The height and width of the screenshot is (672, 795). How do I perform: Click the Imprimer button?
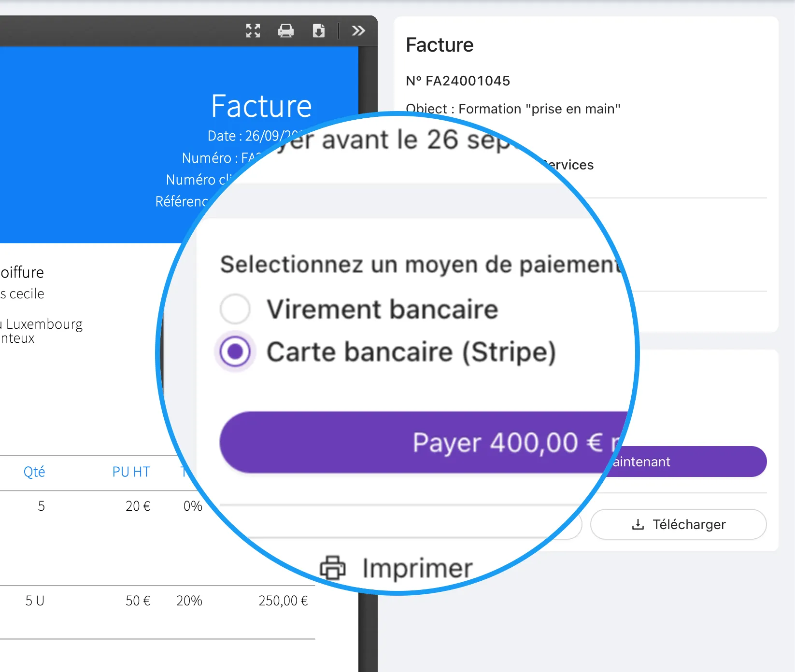click(397, 568)
